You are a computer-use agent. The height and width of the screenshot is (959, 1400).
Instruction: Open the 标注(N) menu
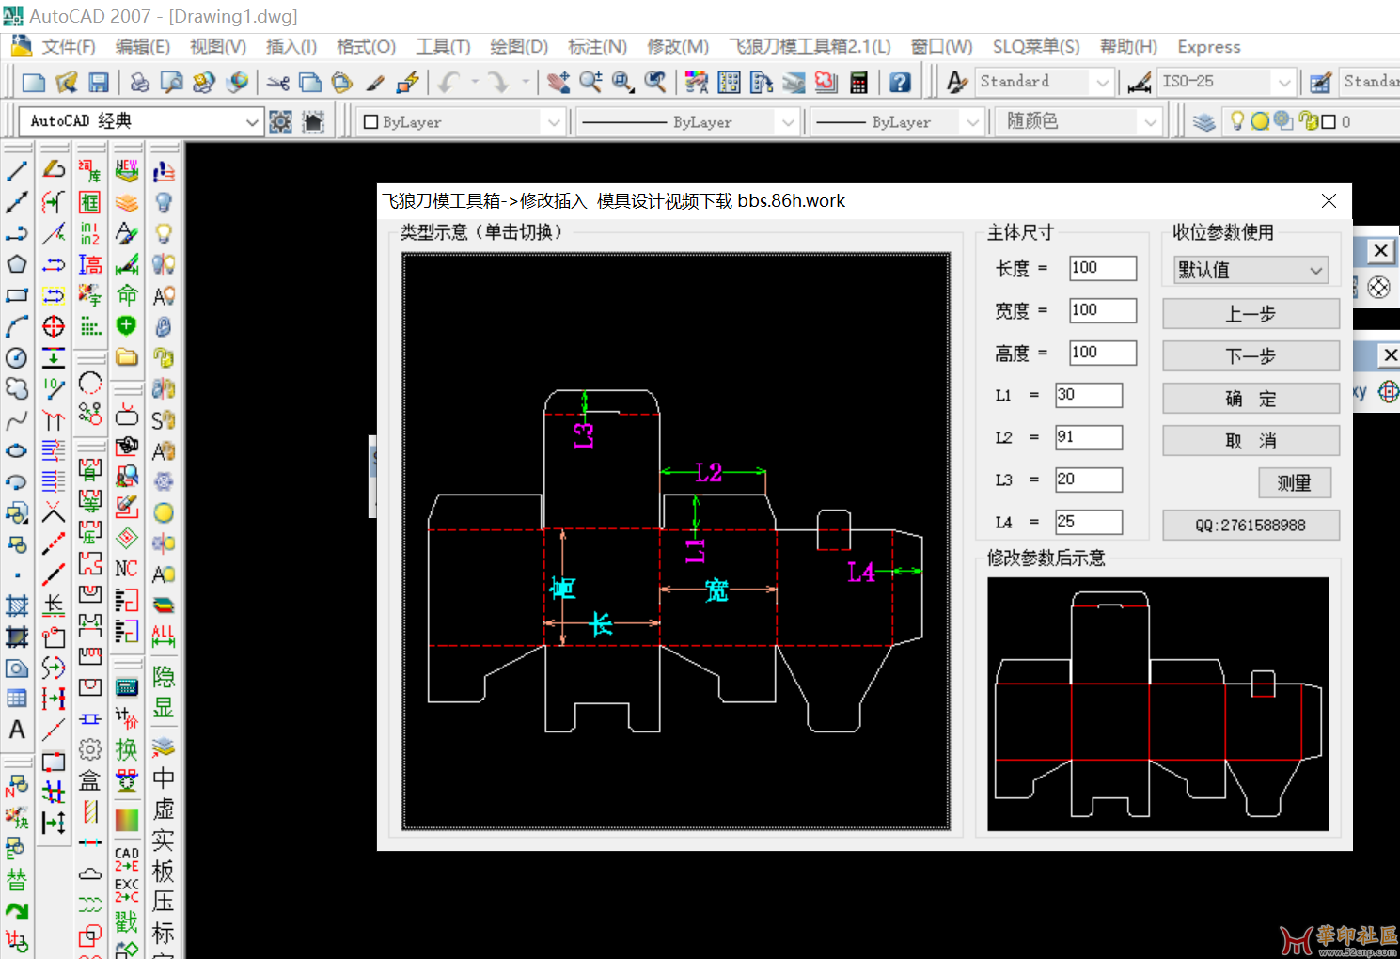click(597, 47)
